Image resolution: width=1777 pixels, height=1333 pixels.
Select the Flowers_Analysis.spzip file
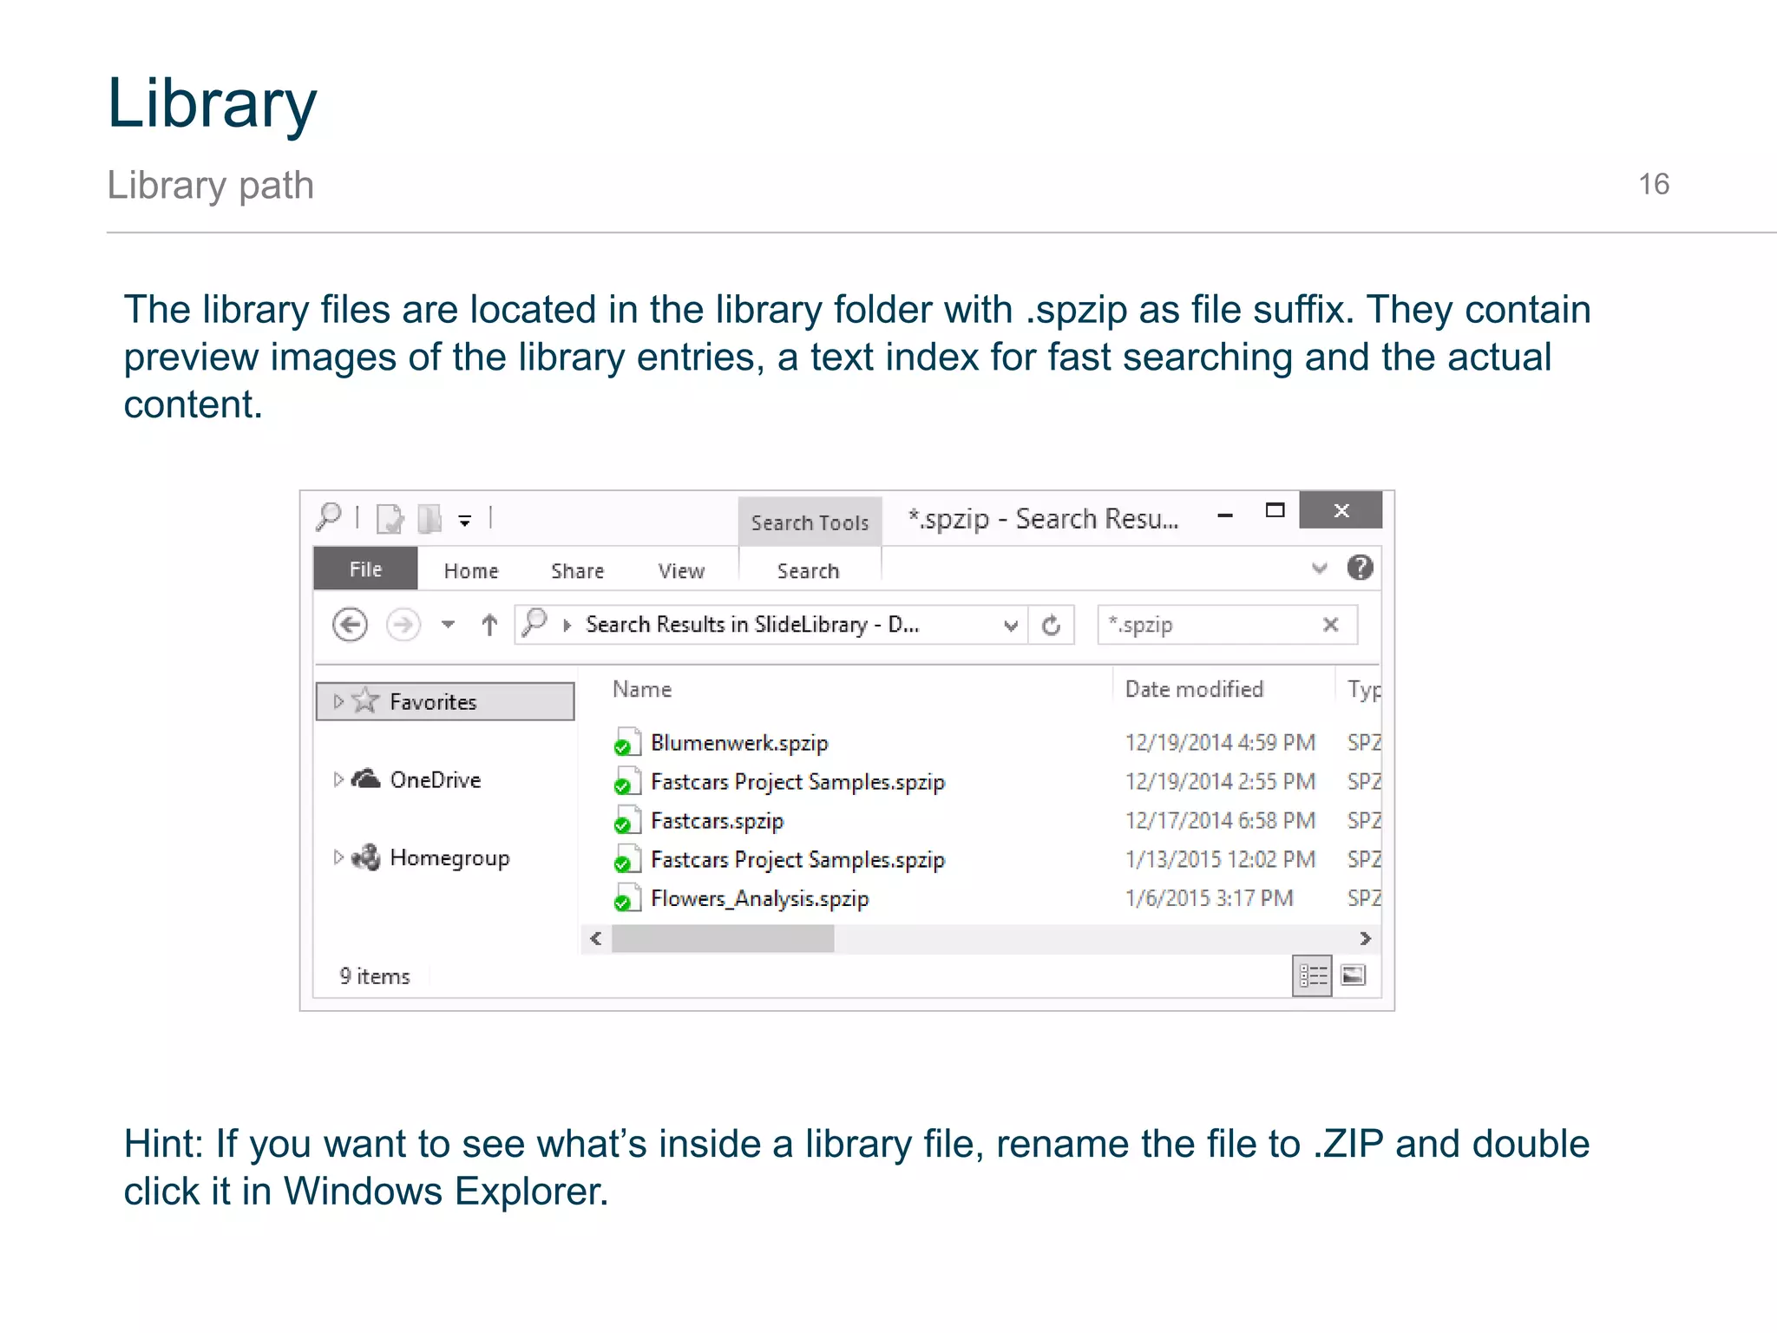coord(759,899)
